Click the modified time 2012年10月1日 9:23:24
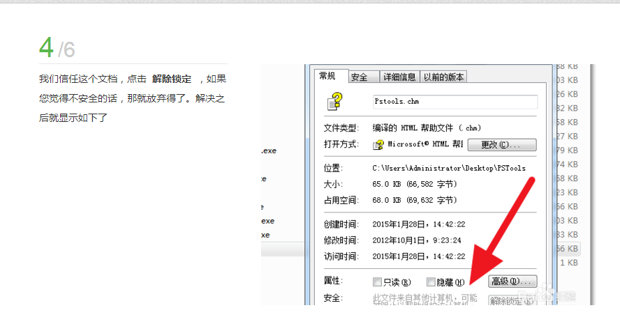Screen dimensions: 620x324 click(416, 240)
